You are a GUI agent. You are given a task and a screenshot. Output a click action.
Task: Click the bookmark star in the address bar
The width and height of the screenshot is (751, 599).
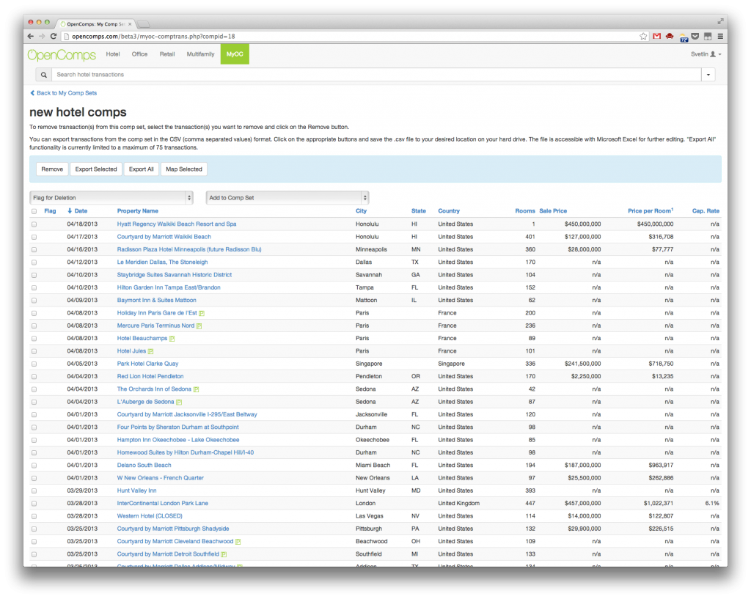(642, 35)
